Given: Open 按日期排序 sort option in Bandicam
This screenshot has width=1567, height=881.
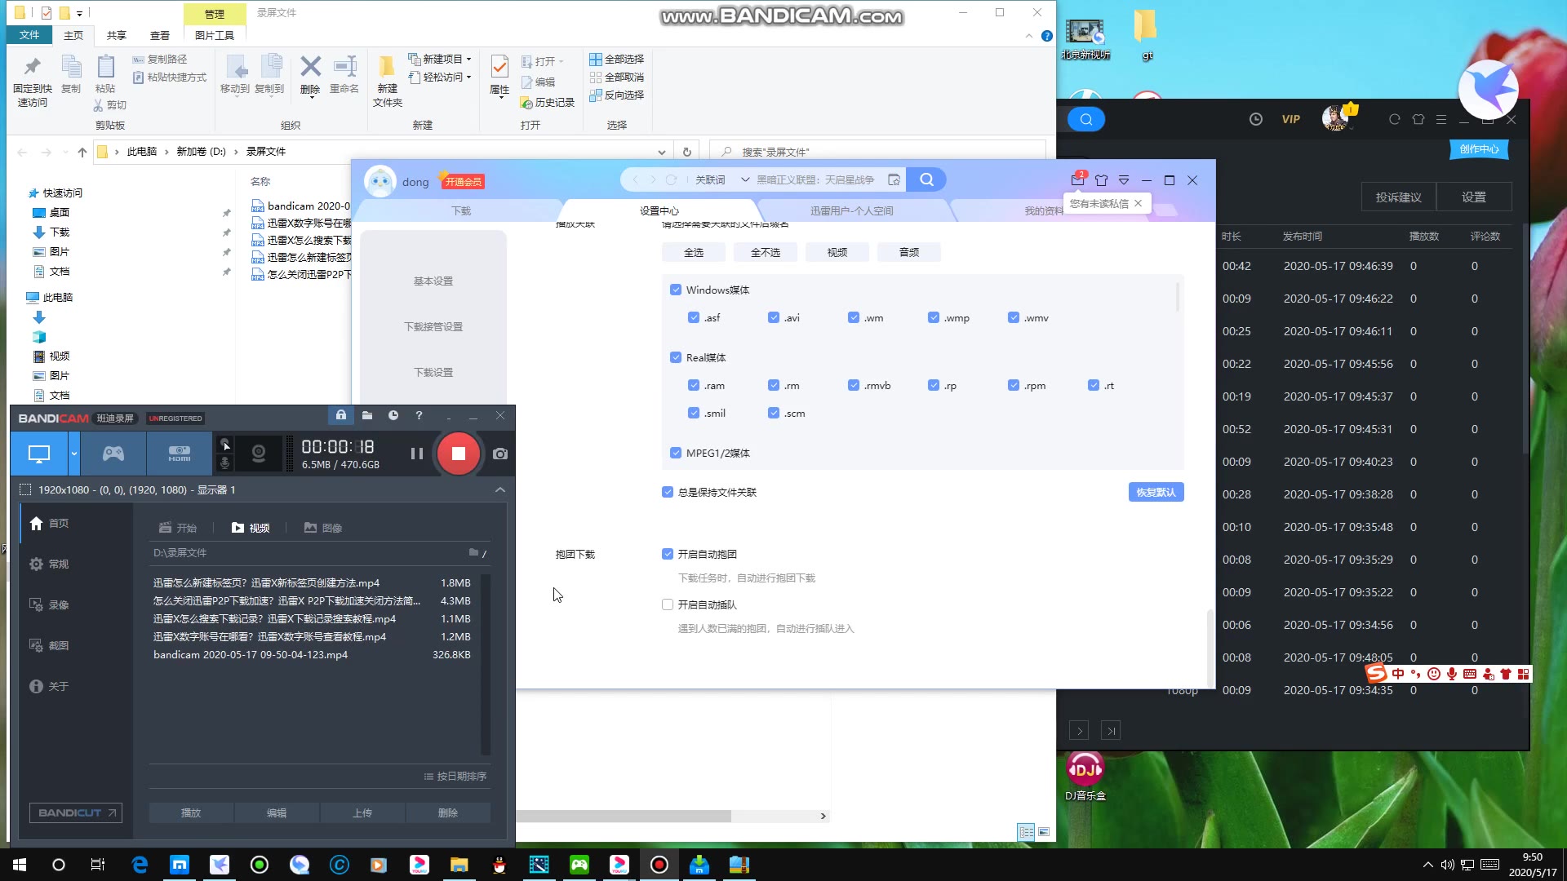Looking at the screenshot, I should point(455,776).
